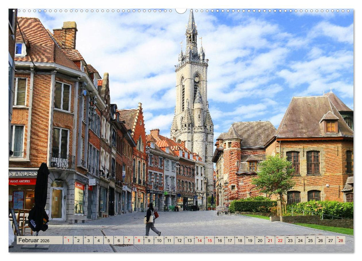The width and height of the screenshot is (362, 261).
Task: Click the Mo weekday label above date 2
Action: tap(76, 238)
